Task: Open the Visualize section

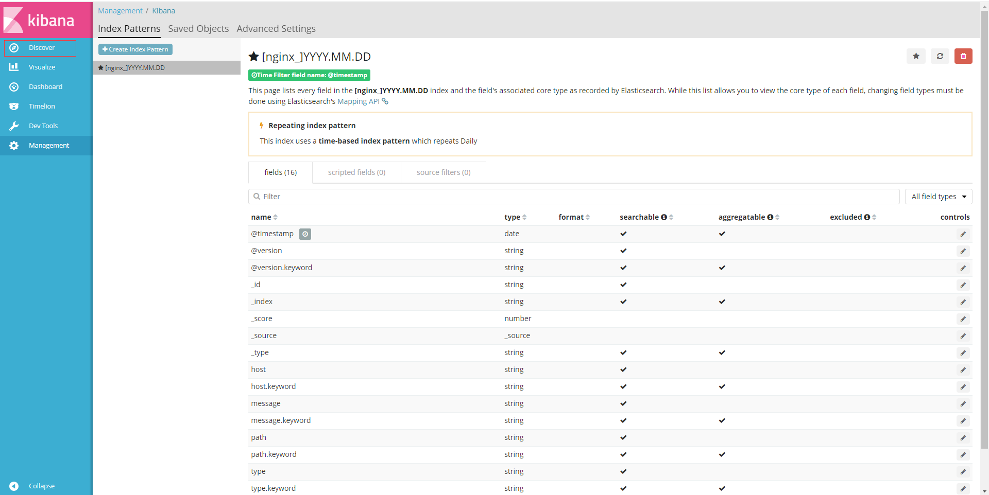Action: (x=46, y=67)
